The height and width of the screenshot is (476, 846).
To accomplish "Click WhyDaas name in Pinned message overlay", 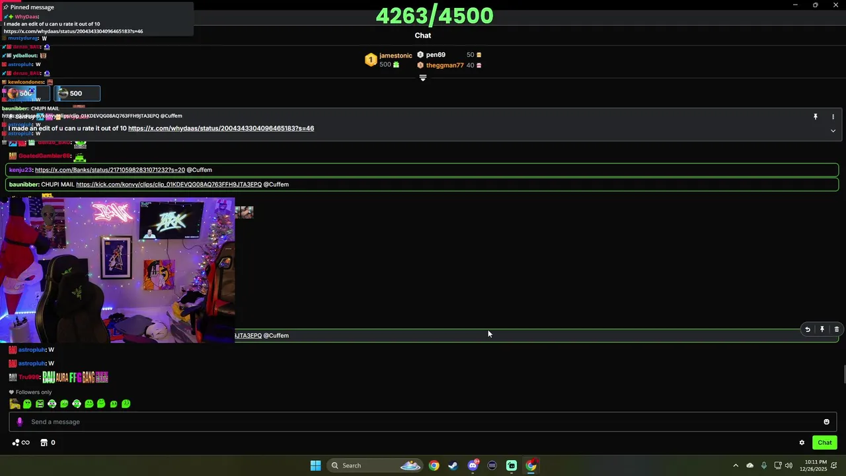I will 26,17.
